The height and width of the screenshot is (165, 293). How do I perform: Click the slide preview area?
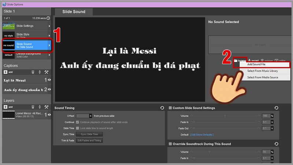[130, 59]
